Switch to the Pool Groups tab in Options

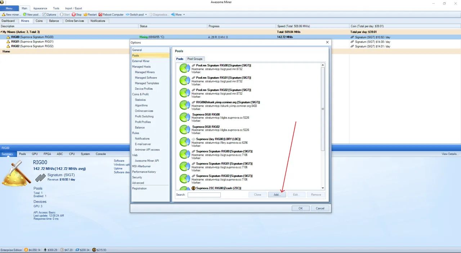tap(195, 59)
